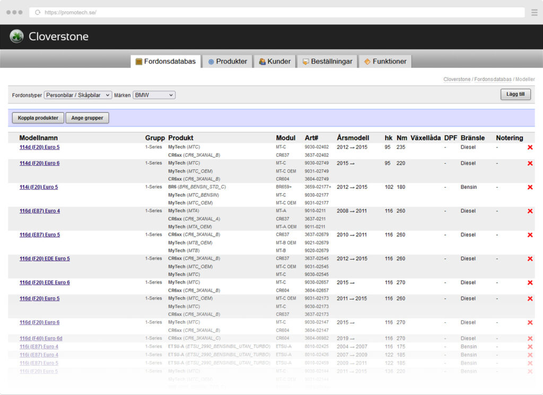Delete the 116d (E87) Euro 4 row
Screen dimensions: 543x395
tap(530, 211)
